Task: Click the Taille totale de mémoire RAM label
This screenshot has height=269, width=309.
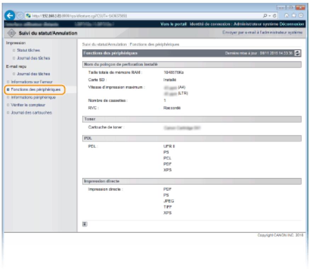Action: tap(115, 72)
